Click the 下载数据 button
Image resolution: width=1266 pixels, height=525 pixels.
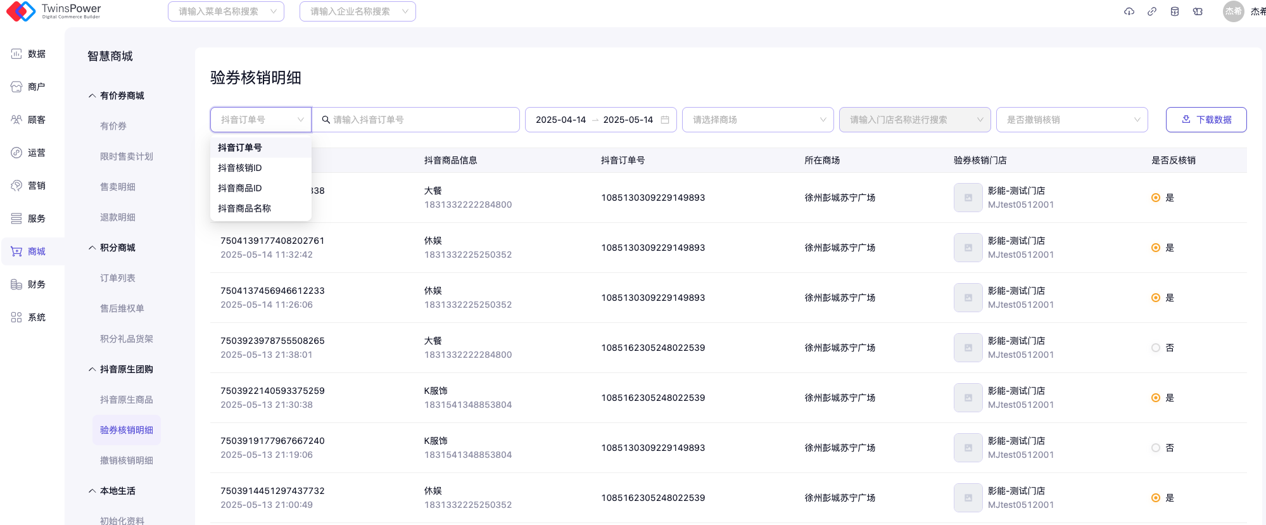pyautogui.click(x=1206, y=120)
